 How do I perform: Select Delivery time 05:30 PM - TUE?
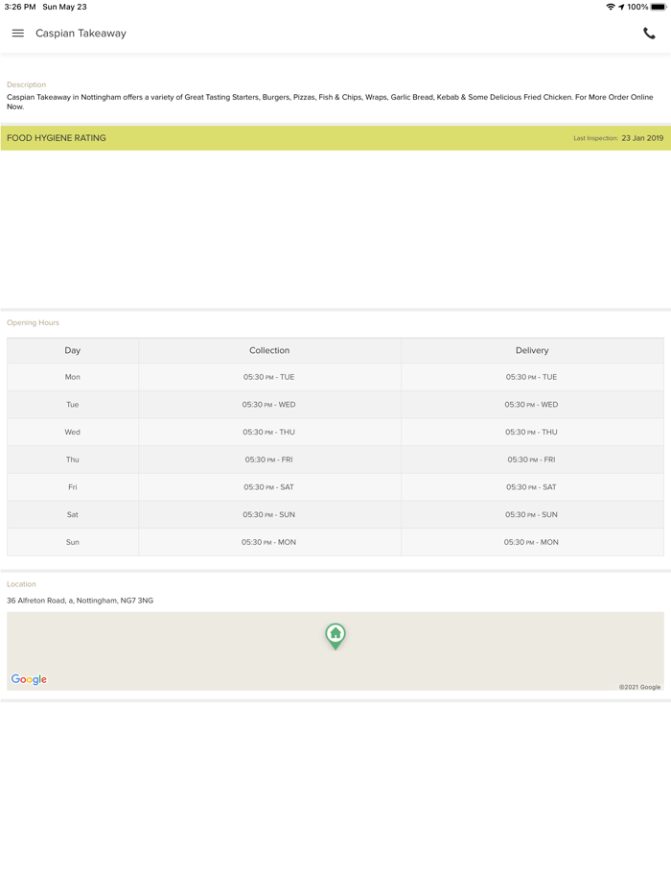532,377
